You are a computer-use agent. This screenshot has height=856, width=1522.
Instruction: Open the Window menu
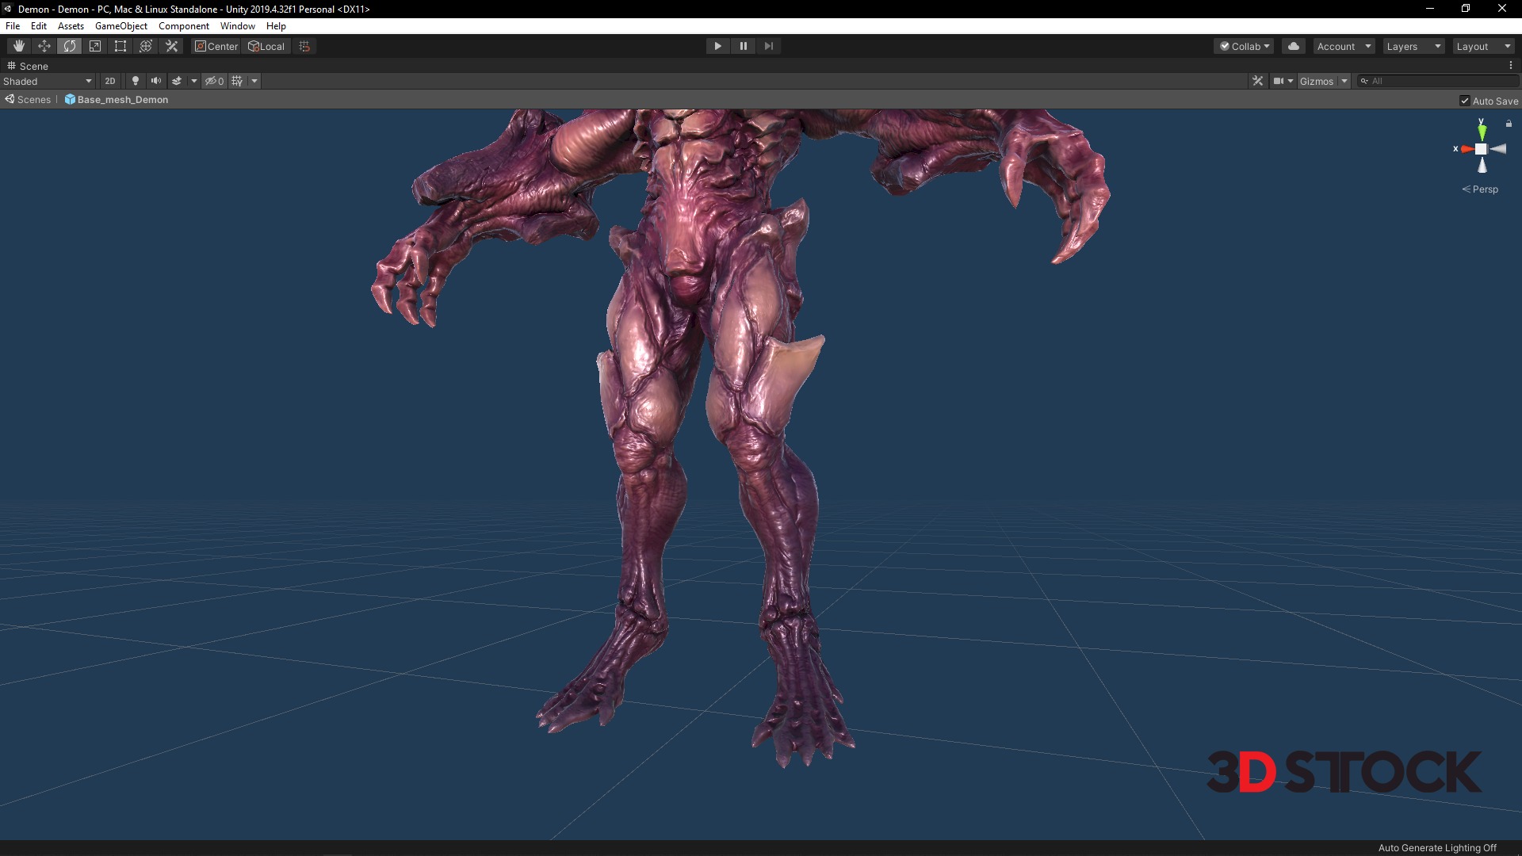click(x=237, y=26)
